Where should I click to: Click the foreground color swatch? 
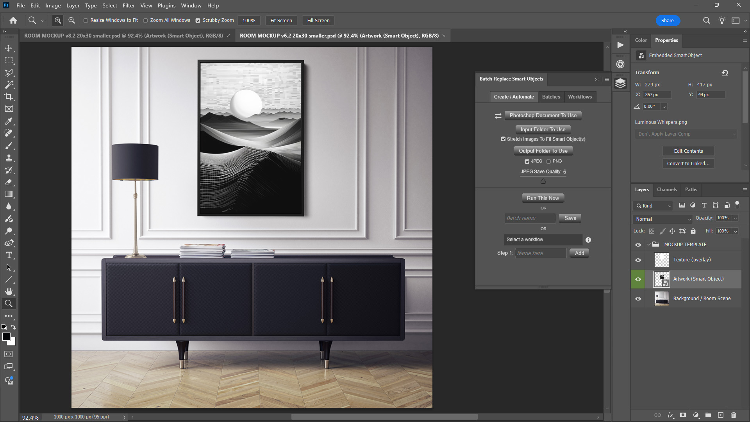point(6,337)
